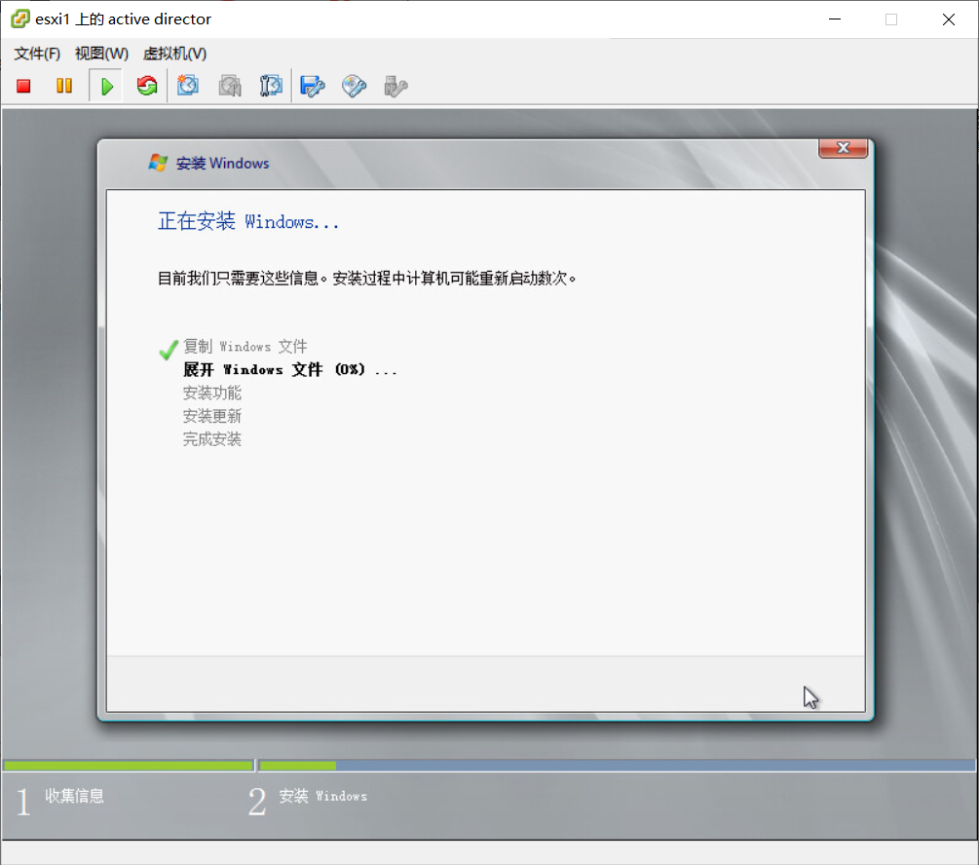Close the 安装 Windows setup dialog

(x=843, y=148)
